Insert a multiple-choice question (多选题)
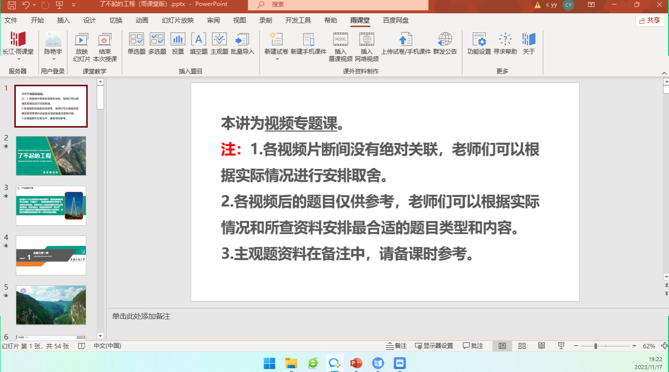The width and height of the screenshot is (669, 372). [x=157, y=43]
